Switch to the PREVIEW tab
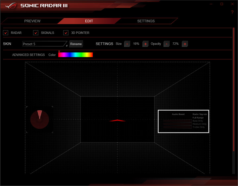 (x=32, y=21)
